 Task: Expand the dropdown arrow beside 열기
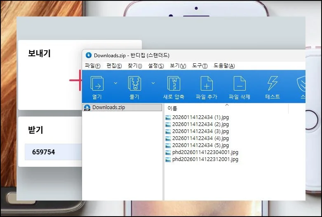point(115,83)
